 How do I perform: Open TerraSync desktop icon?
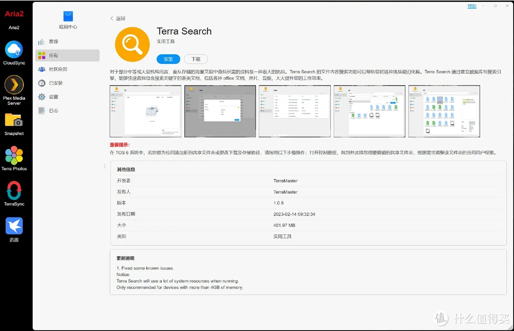[14, 190]
